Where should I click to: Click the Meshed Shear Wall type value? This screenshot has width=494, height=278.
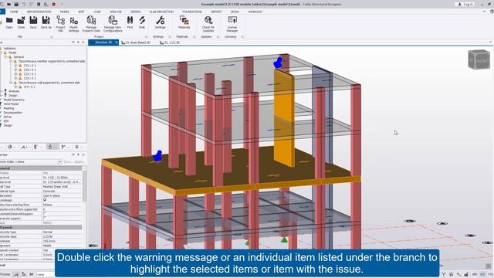(x=56, y=187)
